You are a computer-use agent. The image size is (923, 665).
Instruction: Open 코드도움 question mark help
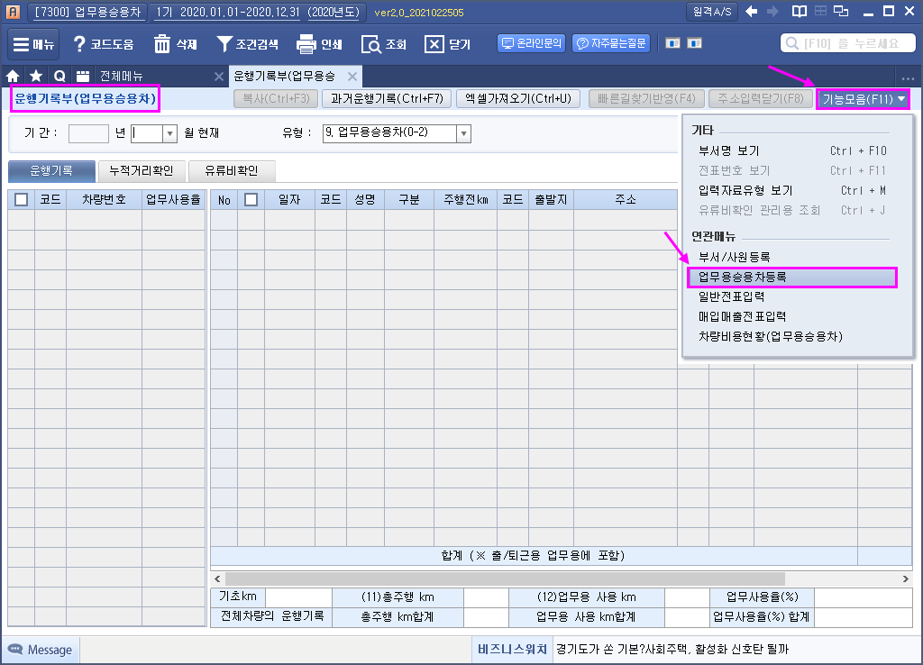pyautogui.click(x=104, y=44)
